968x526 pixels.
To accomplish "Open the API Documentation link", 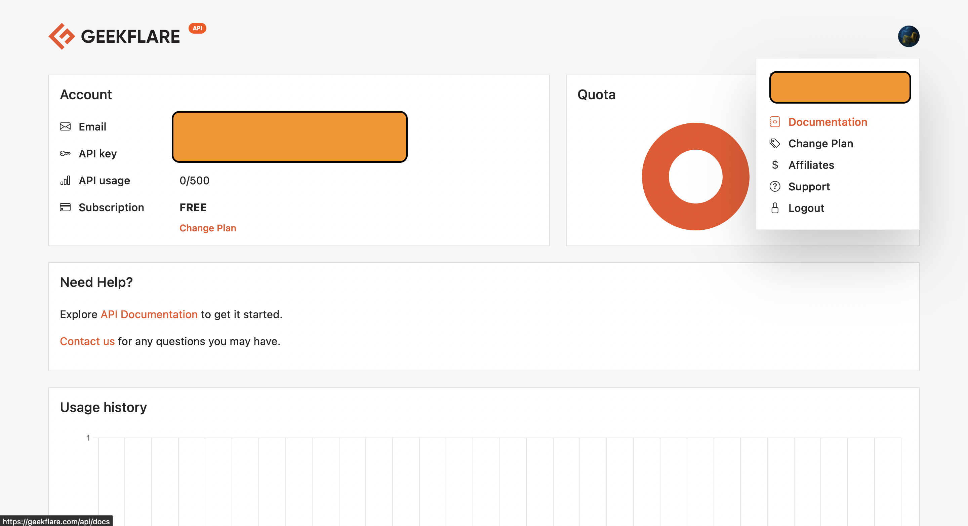I will tap(149, 314).
